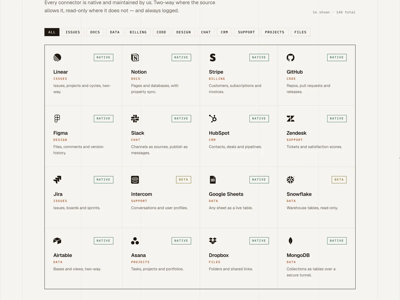This screenshot has height=300, width=400.
Task: Click the Slack logo icon
Action: point(135,118)
